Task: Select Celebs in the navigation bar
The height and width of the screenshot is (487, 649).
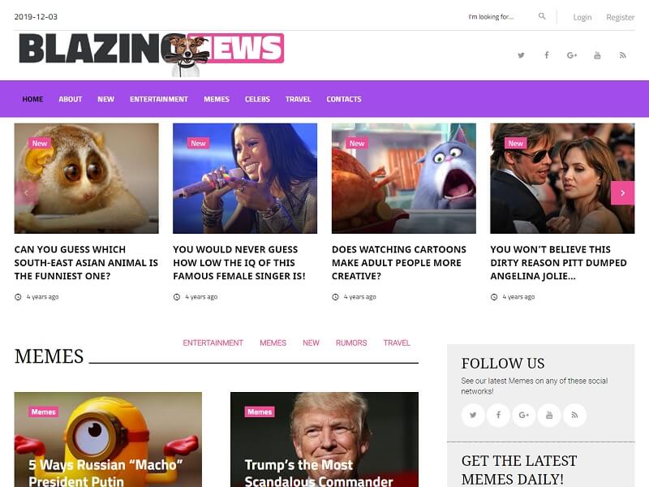Action: tap(257, 99)
